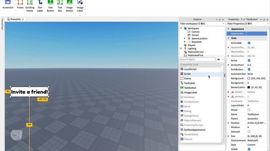Toggle the AutoButtonColor checkbox

[x=249, y=69]
